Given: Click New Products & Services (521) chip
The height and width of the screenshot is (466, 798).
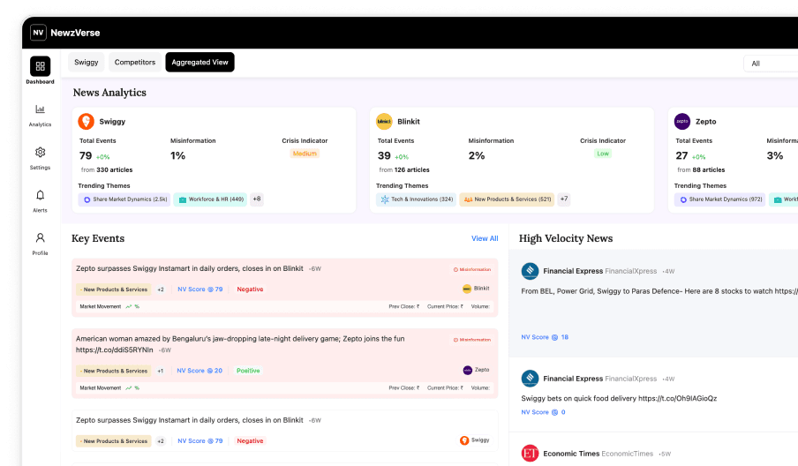Looking at the screenshot, I should click(x=507, y=199).
